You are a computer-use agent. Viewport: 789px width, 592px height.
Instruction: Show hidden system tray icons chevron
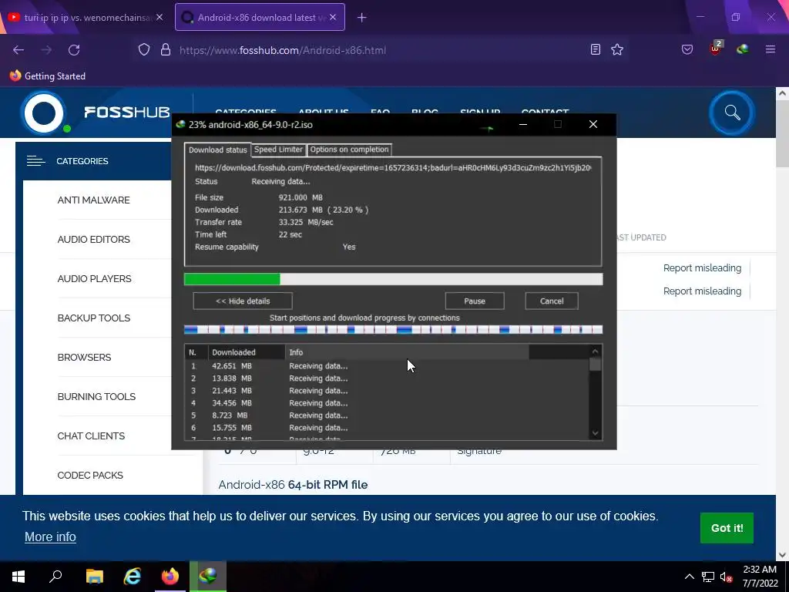tap(690, 577)
